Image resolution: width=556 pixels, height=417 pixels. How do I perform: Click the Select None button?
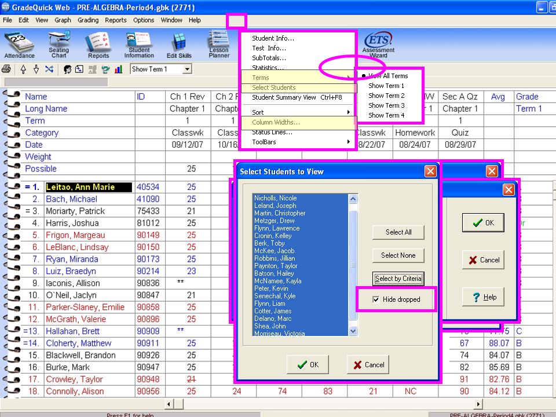[398, 255]
